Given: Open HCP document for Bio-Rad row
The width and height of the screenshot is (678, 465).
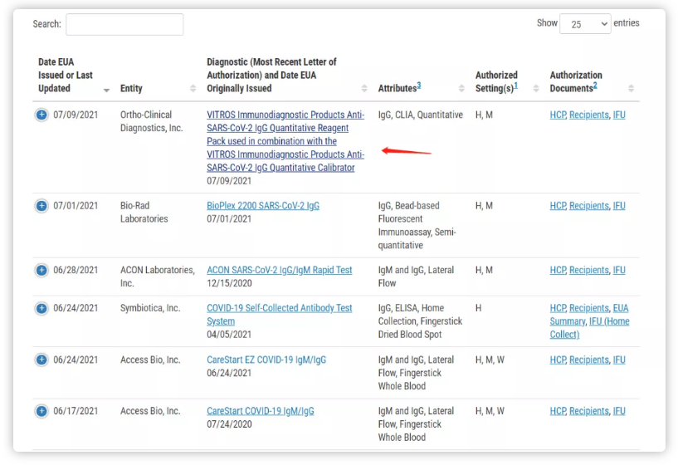Looking at the screenshot, I should pyautogui.click(x=558, y=206).
